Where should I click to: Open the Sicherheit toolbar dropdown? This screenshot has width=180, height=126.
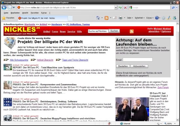(139, 18)
